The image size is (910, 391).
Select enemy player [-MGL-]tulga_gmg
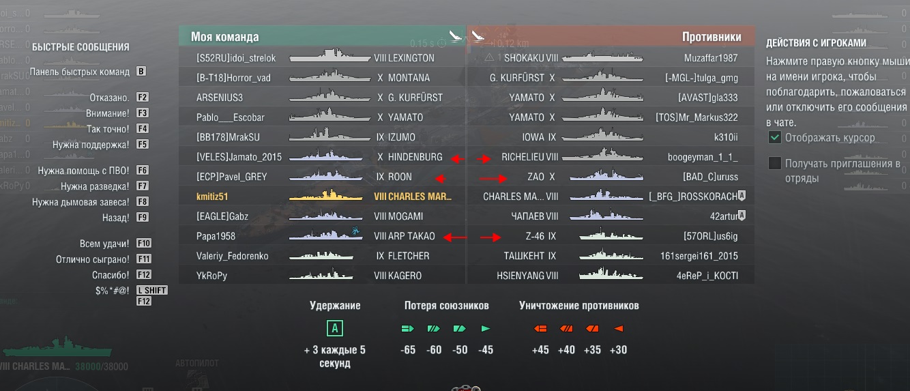click(701, 78)
